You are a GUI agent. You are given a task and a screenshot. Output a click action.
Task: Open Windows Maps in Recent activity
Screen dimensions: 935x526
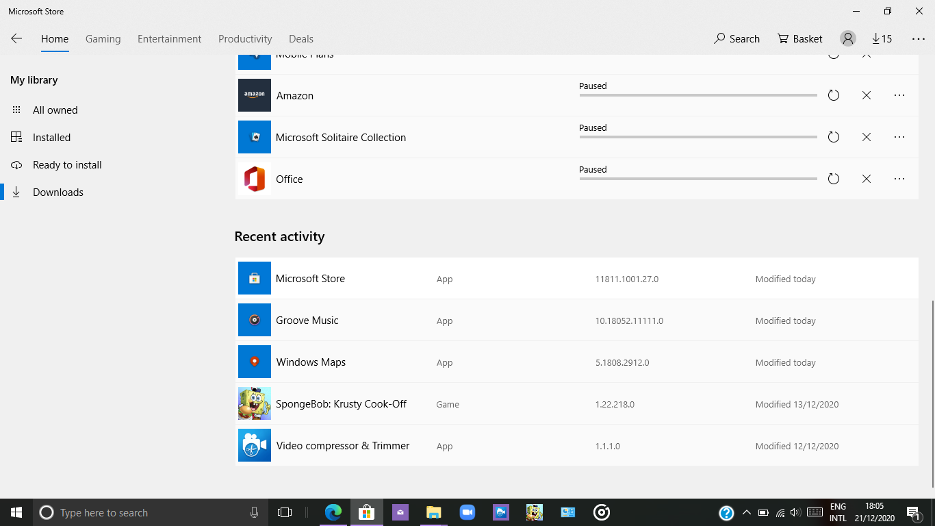(x=577, y=362)
